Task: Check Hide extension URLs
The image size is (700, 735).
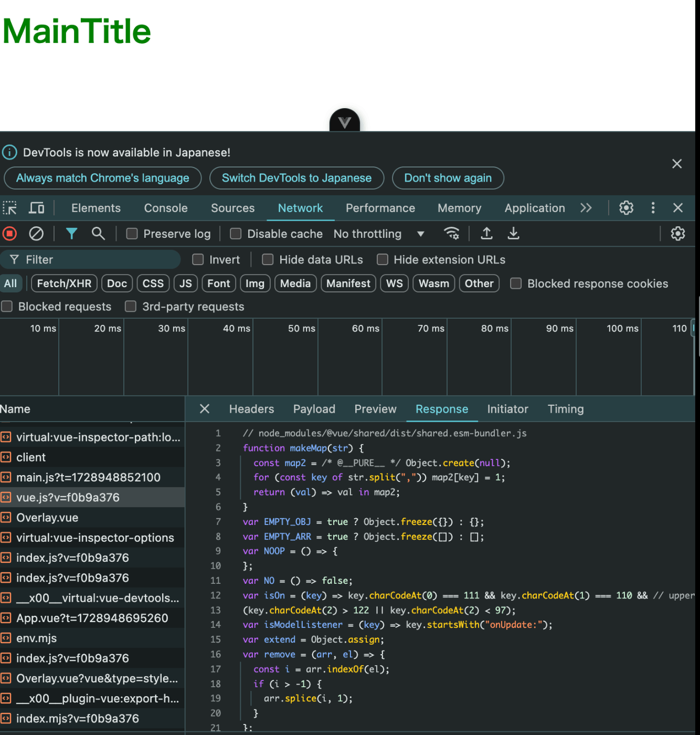Action: pos(383,259)
